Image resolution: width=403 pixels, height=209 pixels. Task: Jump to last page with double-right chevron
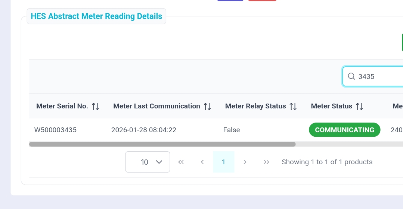pyautogui.click(x=266, y=162)
